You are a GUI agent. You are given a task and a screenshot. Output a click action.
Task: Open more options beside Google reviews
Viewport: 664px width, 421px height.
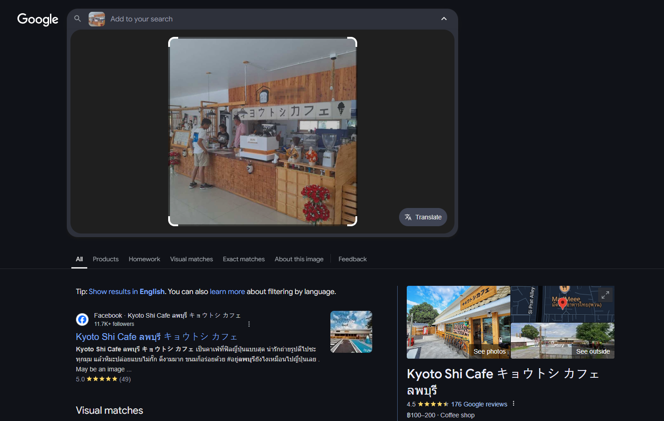click(x=514, y=404)
